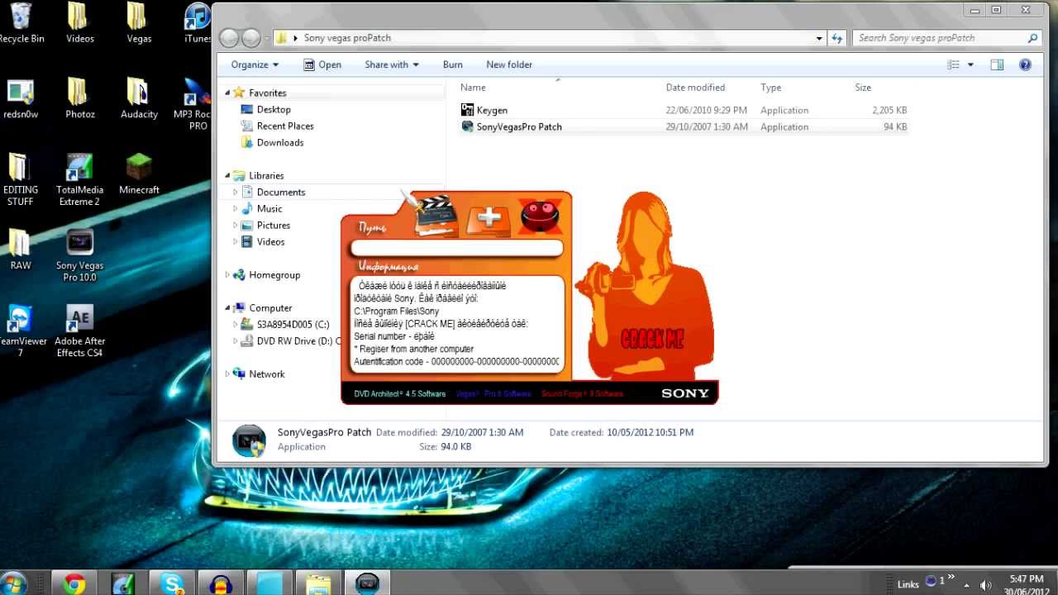Click the volume icon in system tray
The width and height of the screenshot is (1058, 595).
[x=985, y=584]
